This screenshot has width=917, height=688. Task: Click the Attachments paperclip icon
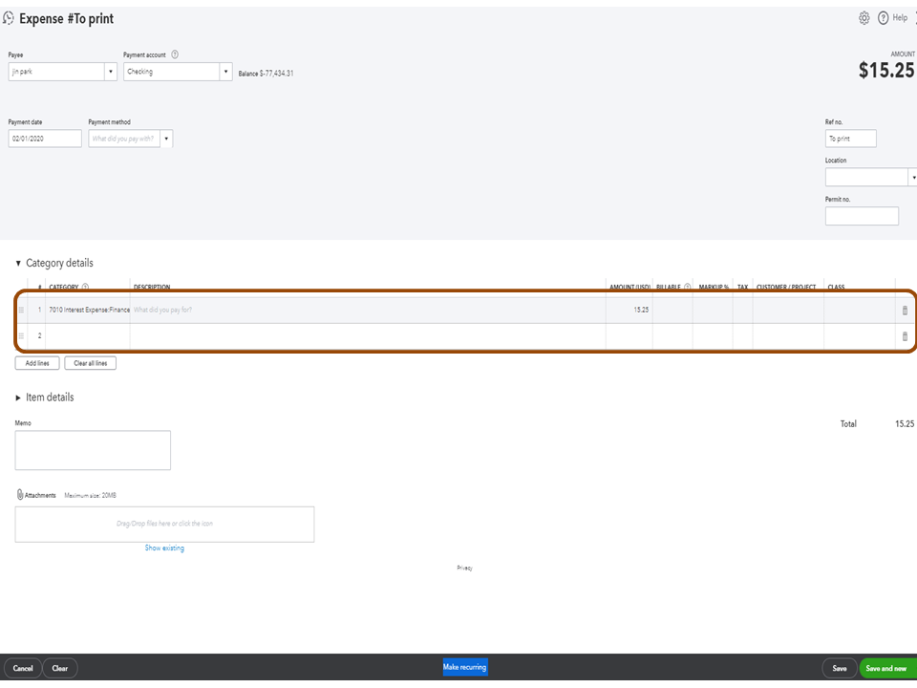(20, 495)
